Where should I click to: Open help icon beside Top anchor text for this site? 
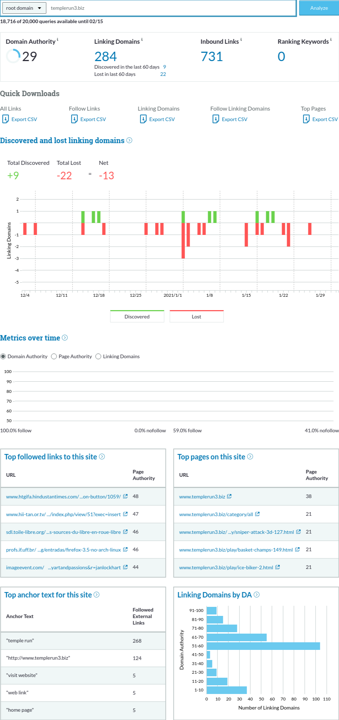click(x=97, y=595)
